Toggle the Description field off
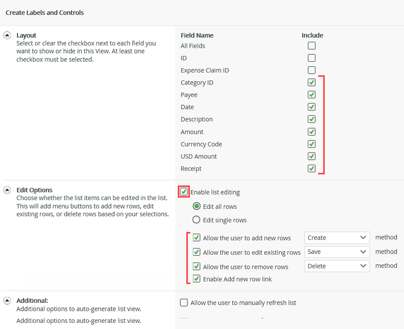The height and width of the screenshot is (329, 404). (312, 119)
